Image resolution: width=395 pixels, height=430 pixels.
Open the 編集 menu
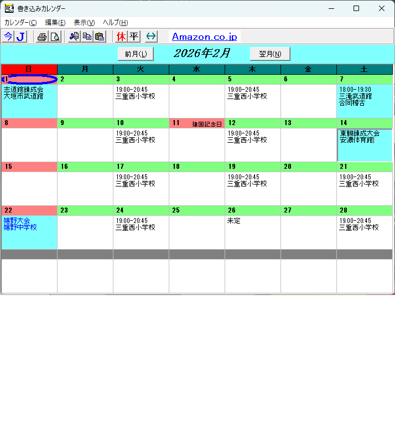pos(55,23)
